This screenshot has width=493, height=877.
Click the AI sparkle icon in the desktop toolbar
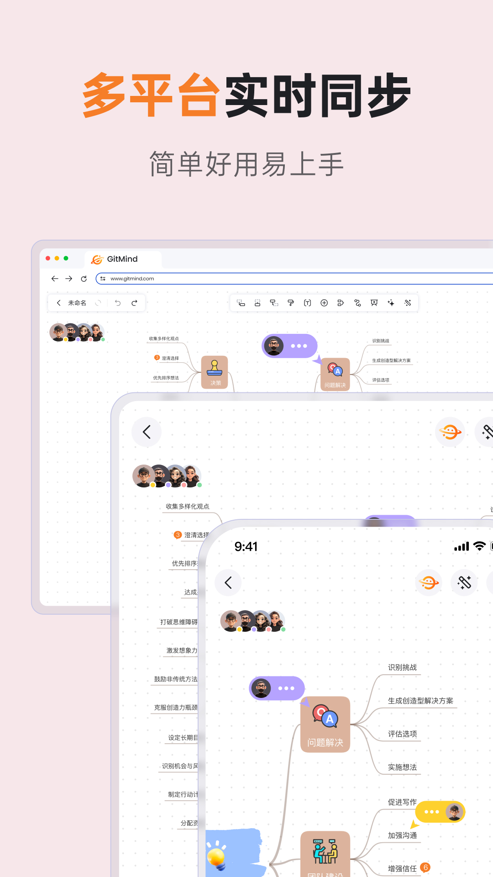(x=391, y=303)
